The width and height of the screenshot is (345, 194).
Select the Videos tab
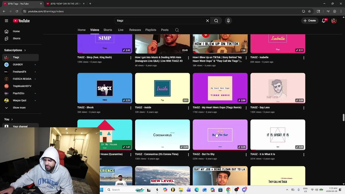tap(95, 30)
